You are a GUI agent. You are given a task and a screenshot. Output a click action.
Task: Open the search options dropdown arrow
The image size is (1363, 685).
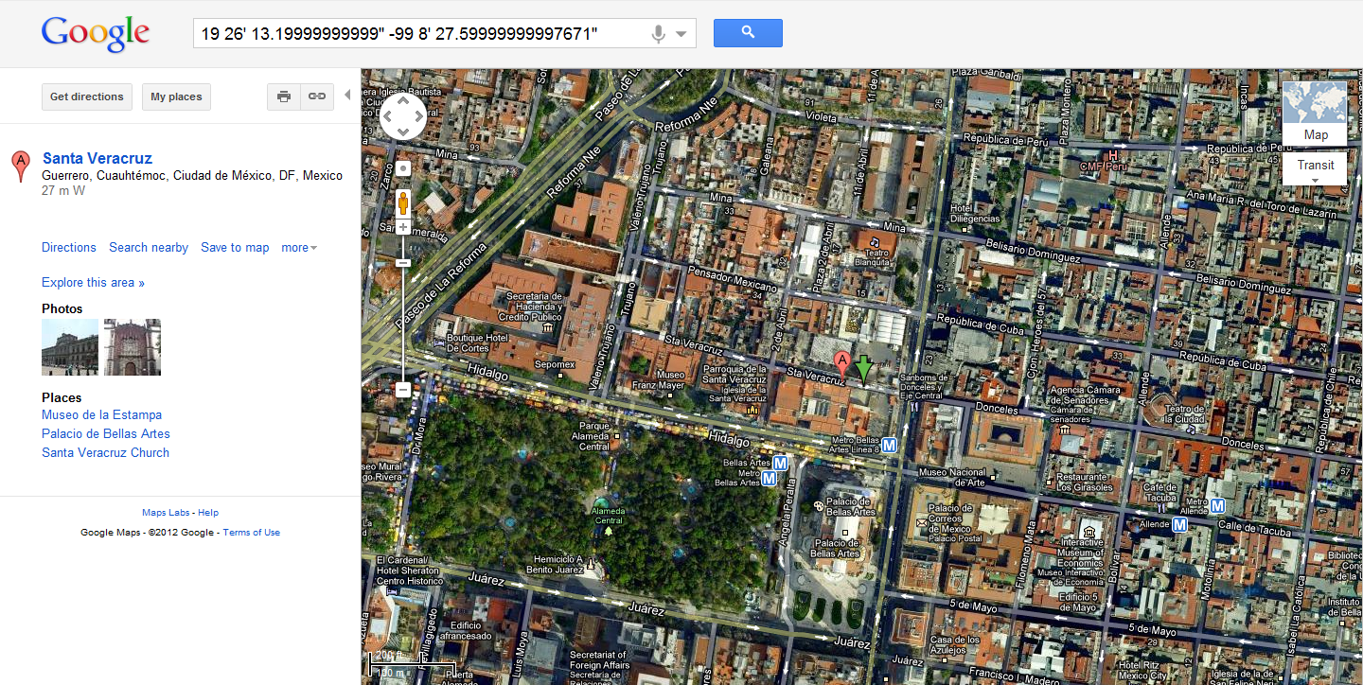point(681,35)
